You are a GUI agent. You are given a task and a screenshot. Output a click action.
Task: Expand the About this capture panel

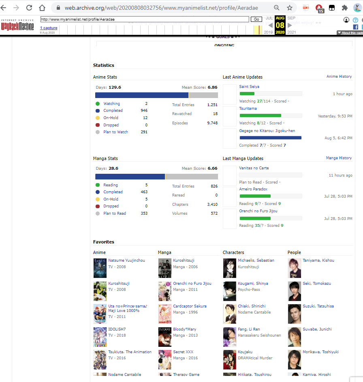[x=350, y=33]
